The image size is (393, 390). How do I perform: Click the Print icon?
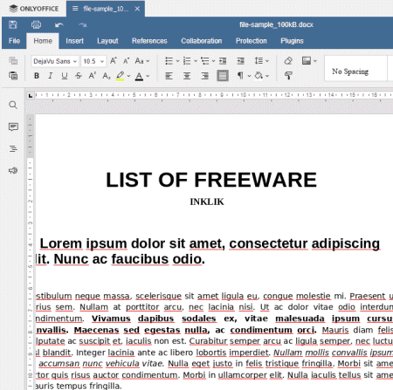coord(36,24)
